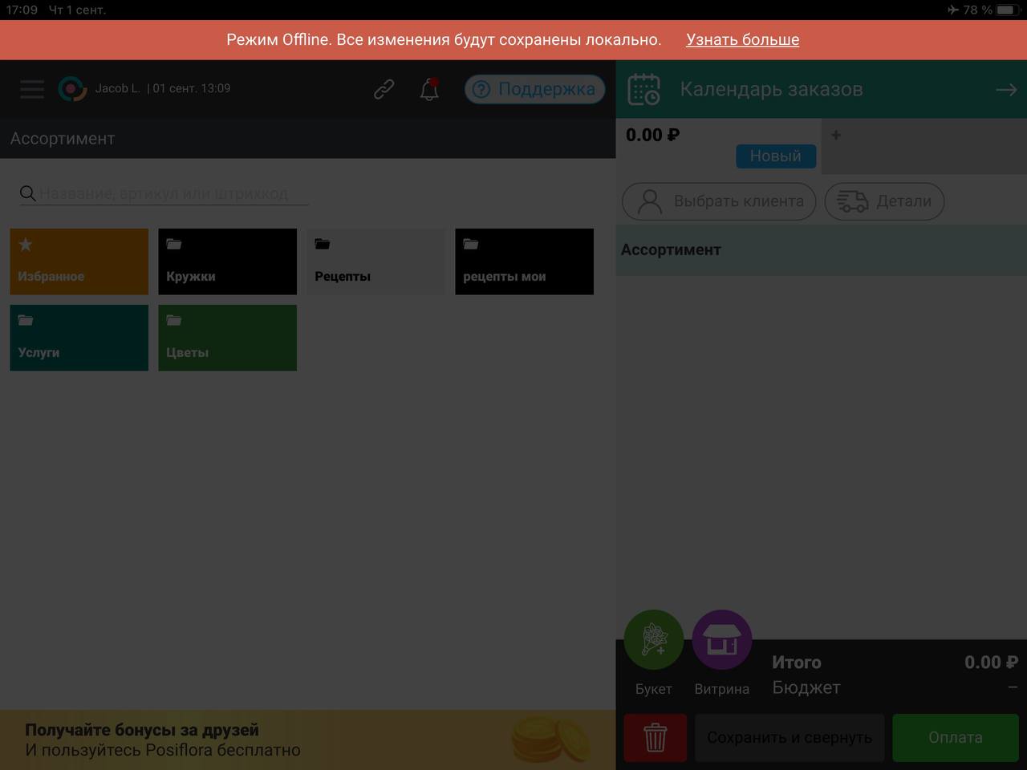Click the arrow next to Календарь заказов

(1006, 90)
